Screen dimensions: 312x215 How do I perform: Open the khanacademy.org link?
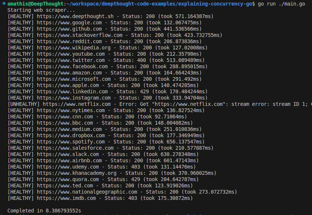tap(77, 173)
